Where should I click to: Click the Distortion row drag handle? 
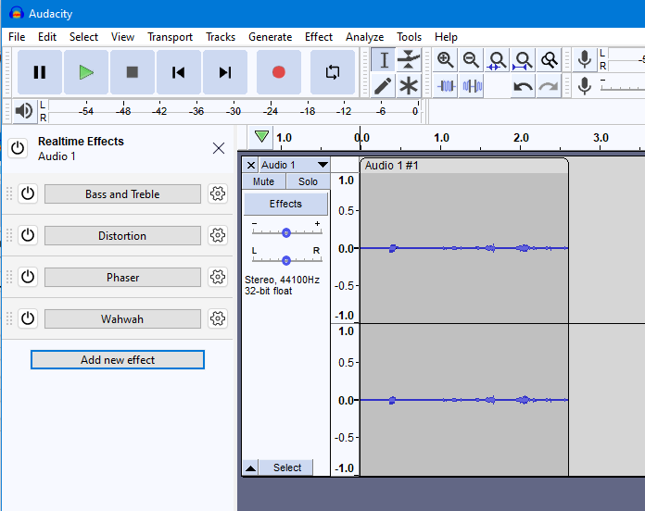[x=9, y=235]
